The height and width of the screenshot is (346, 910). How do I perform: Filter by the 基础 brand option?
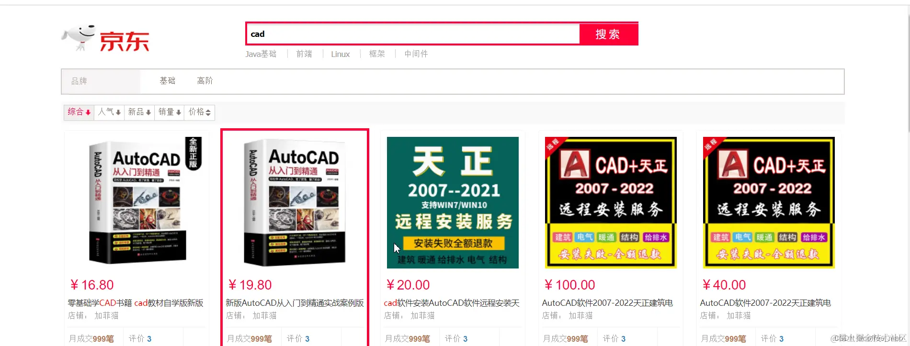coord(168,81)
